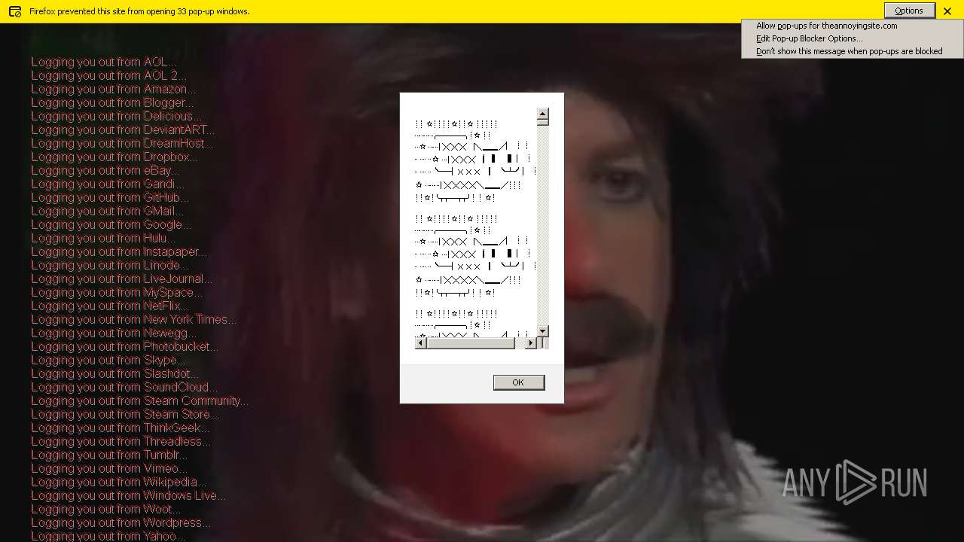Click 'Logging you out from Tumblr...' text
964x542 pixels.
point(109,455)
